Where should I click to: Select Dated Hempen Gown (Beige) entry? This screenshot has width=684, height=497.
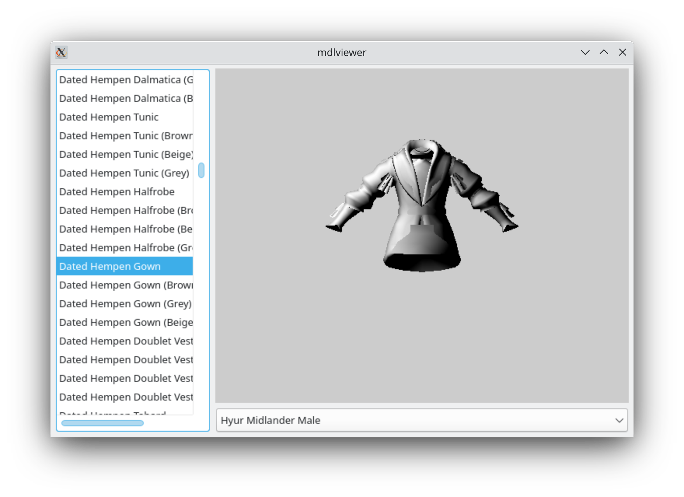[125, 322]
